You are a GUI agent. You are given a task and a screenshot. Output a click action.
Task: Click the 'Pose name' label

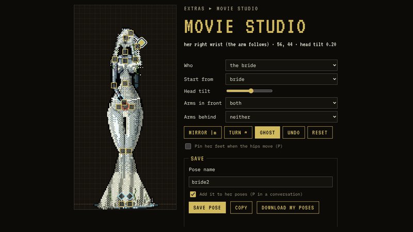[202, 170]
